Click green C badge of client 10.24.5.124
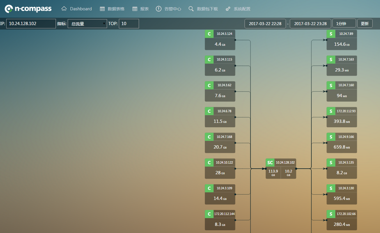Viewport: 380px width, 233px height. point(209,34)
